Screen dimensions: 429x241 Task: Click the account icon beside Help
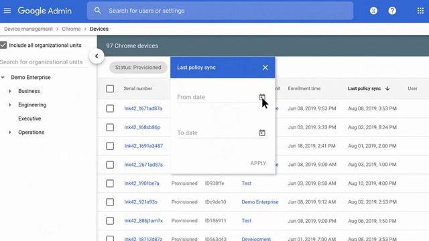click(373, 11)
